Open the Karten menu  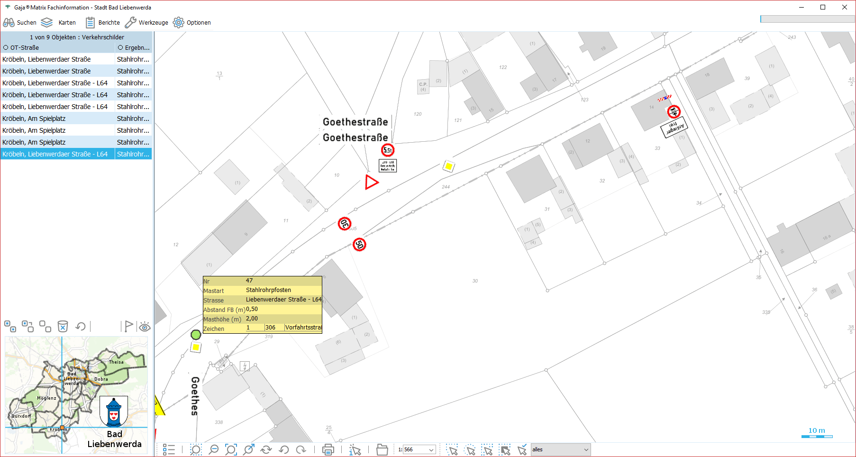pyautogui.click(x=58, y=22)
